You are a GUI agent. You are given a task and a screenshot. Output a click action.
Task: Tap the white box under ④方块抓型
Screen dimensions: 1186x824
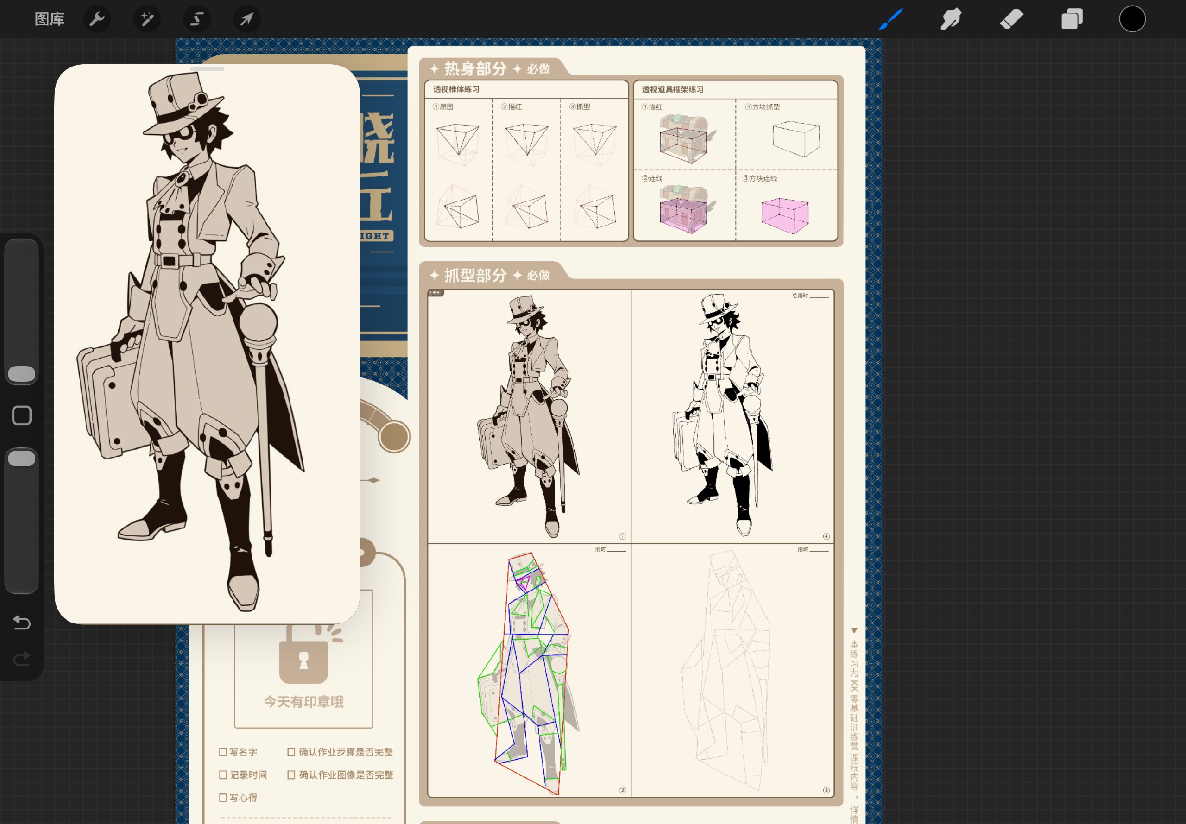[795, 138]
